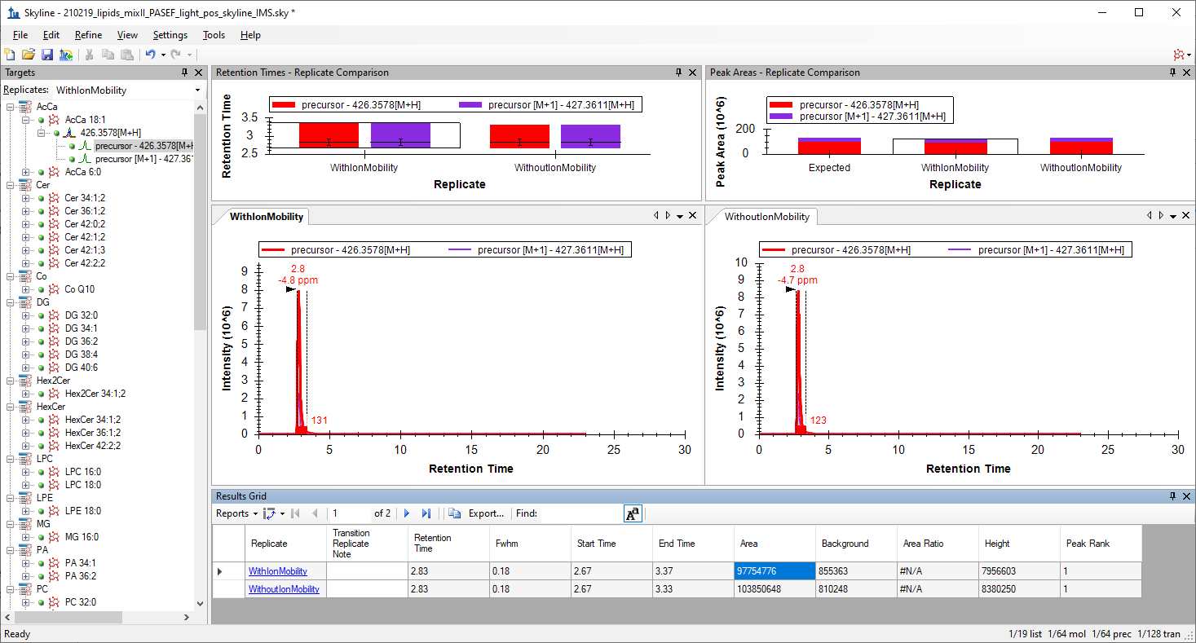Save the document with floppy disk icon
Screen dimensions: 1196x643
pos(47,55)
